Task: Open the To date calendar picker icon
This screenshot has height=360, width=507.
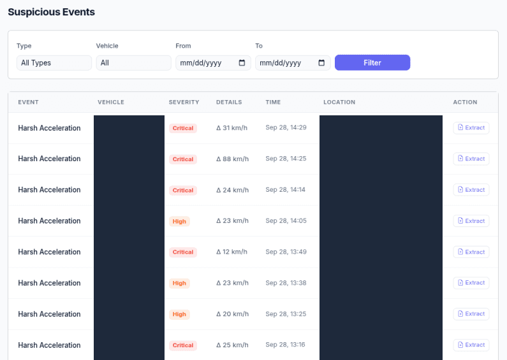Action: coord(321,62)
